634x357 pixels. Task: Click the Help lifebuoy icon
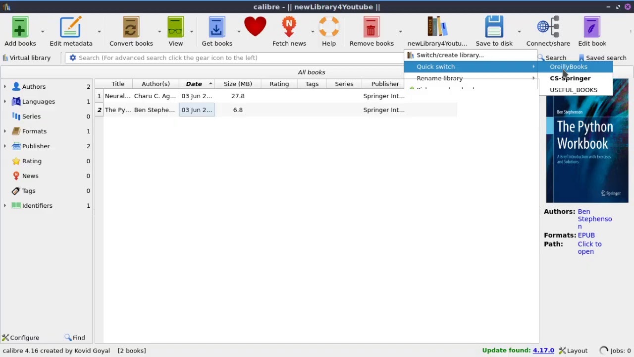pos(329,27)
